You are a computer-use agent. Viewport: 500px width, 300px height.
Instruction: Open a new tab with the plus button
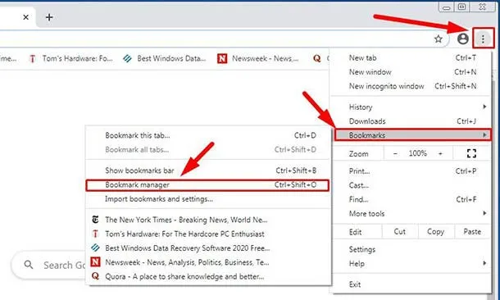coord(49,17)
